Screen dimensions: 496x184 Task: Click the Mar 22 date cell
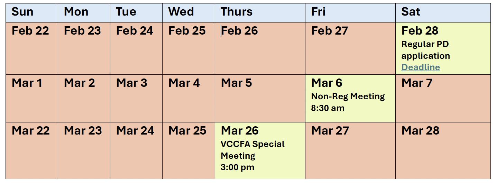coord(32,150)
